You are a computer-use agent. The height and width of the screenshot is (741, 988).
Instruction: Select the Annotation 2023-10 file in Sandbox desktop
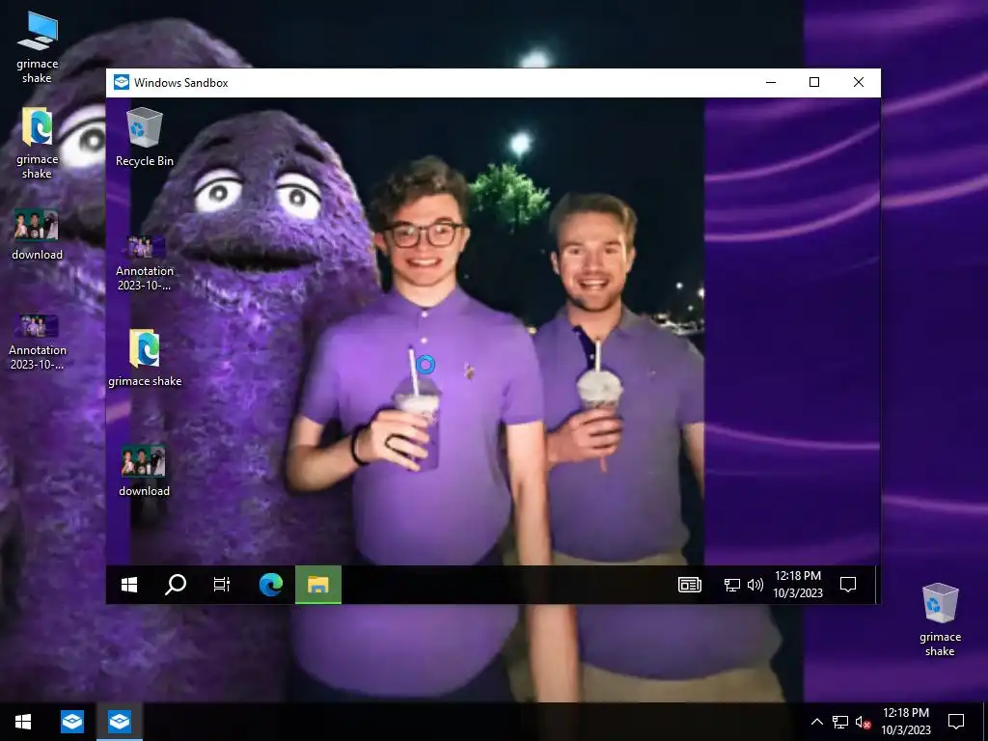click(x=145, y=262)
